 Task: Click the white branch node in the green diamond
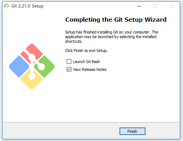coord(41,67)
